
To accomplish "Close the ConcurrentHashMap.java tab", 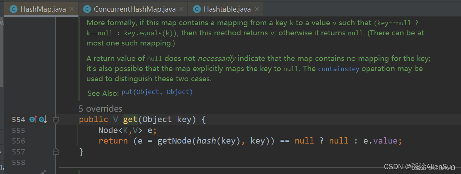I will point(181,9).
